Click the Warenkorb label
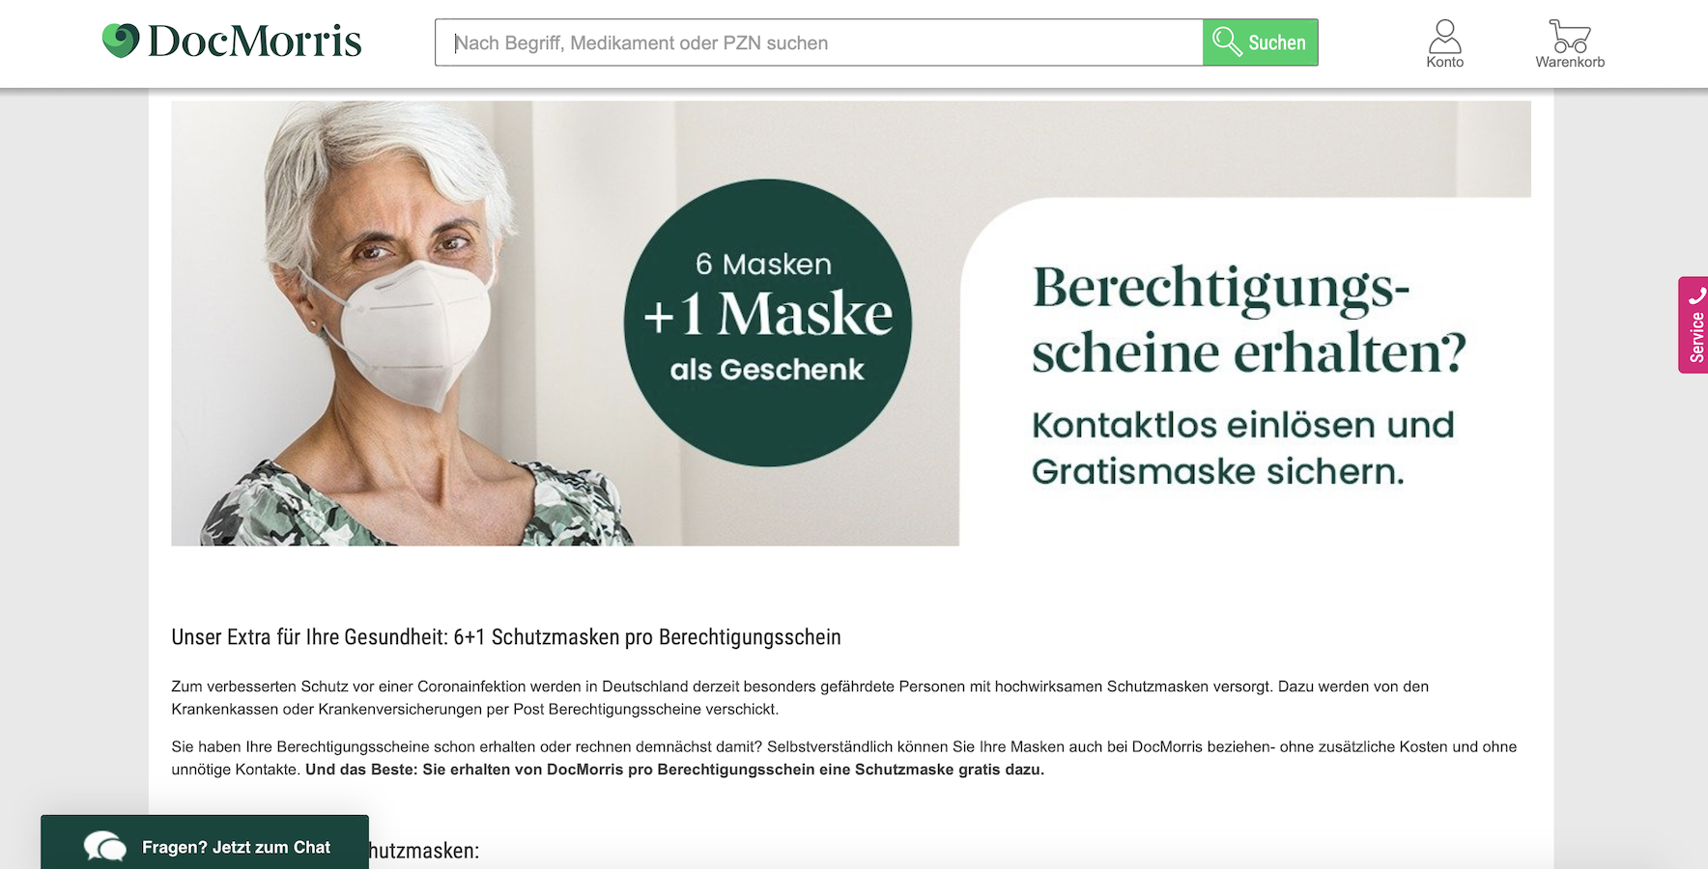 (x=1570, y=62)
